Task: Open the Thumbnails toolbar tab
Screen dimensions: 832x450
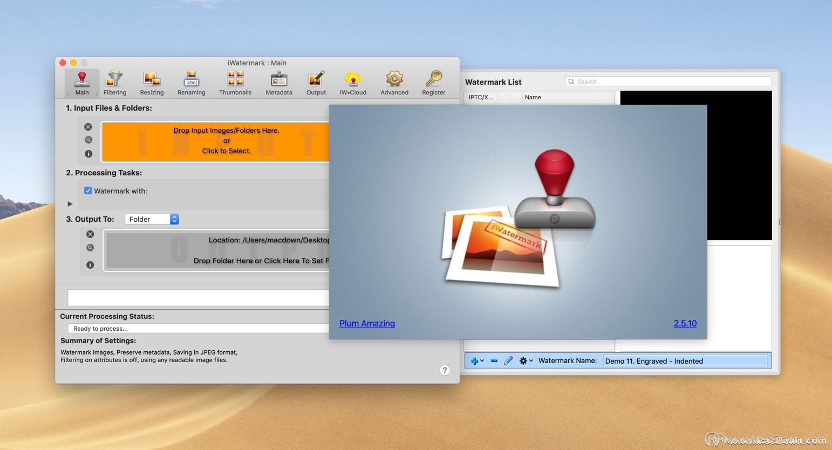Action: tap(235, 83)
